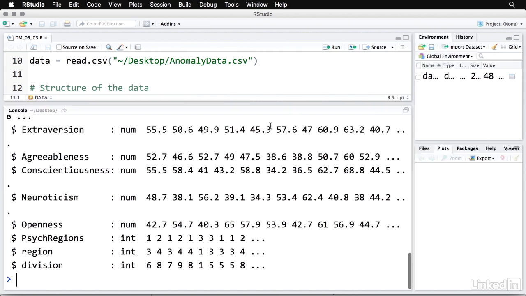Click the print icon in main toolbar
The width and height of the screenshot is (526, 296).
pyautogui.click(x=67, y=24)
